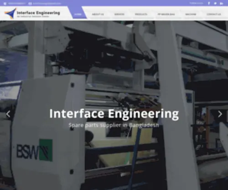This screenshot has height=190, width=228.
Task: Open the About Us menu item
Action: [98, 14]
